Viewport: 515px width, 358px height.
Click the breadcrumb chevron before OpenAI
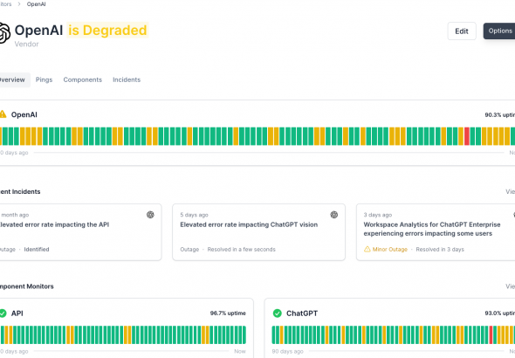coord(19,4)
